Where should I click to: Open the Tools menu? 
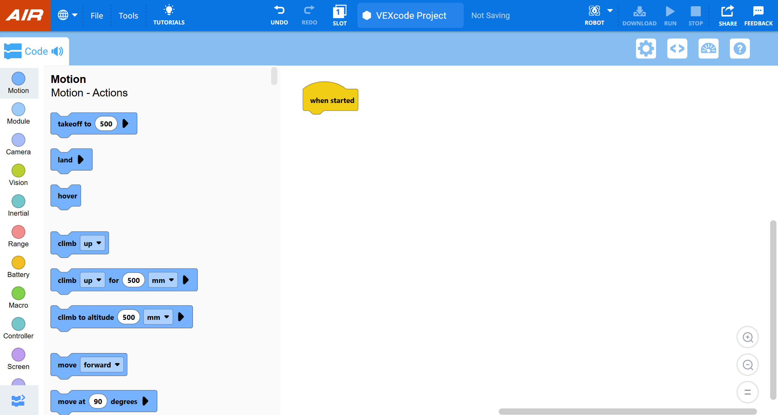point(128,15)
